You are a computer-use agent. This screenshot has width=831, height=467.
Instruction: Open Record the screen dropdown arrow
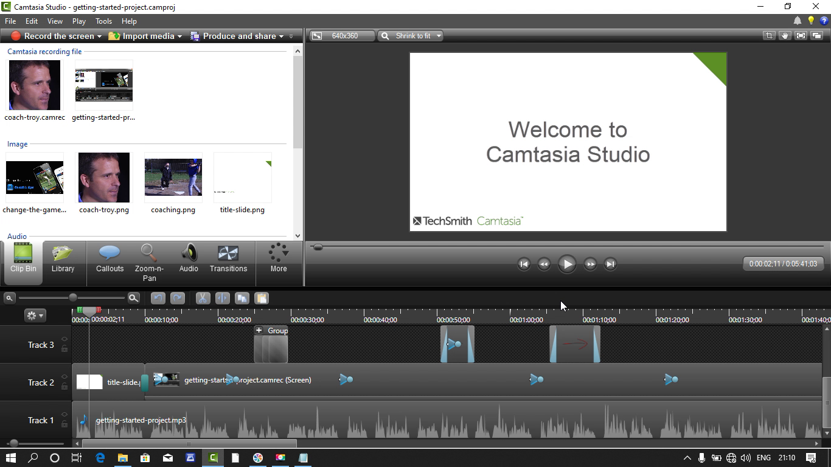click(99, 36)
